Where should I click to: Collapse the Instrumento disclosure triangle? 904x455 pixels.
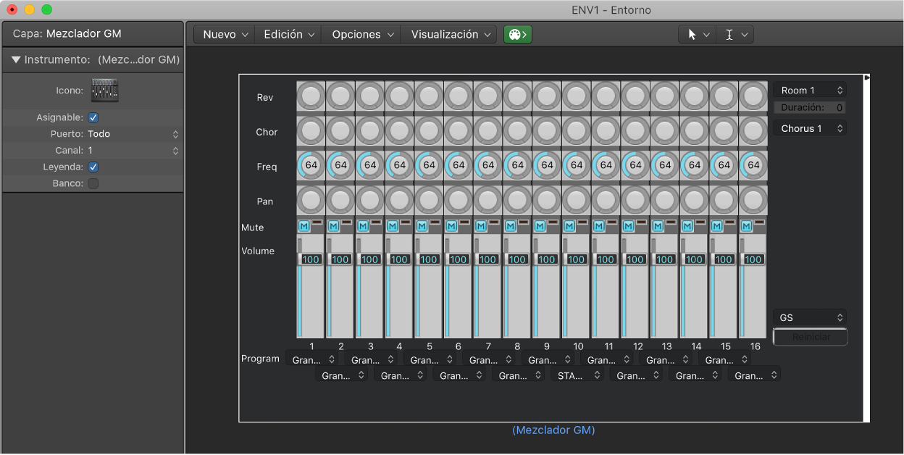(16, 60)
